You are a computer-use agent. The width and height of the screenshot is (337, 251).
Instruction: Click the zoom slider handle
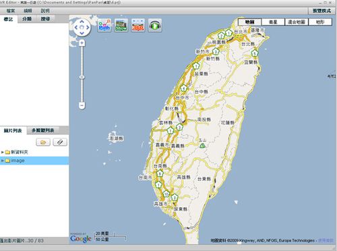coord(82,77)
